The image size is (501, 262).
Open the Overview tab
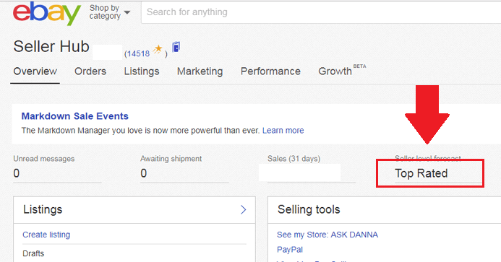pyautogui.click(x=35, y=71)
